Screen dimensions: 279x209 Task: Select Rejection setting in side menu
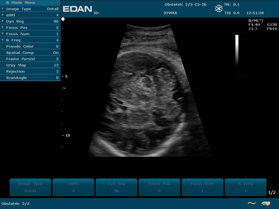(30, 72)
